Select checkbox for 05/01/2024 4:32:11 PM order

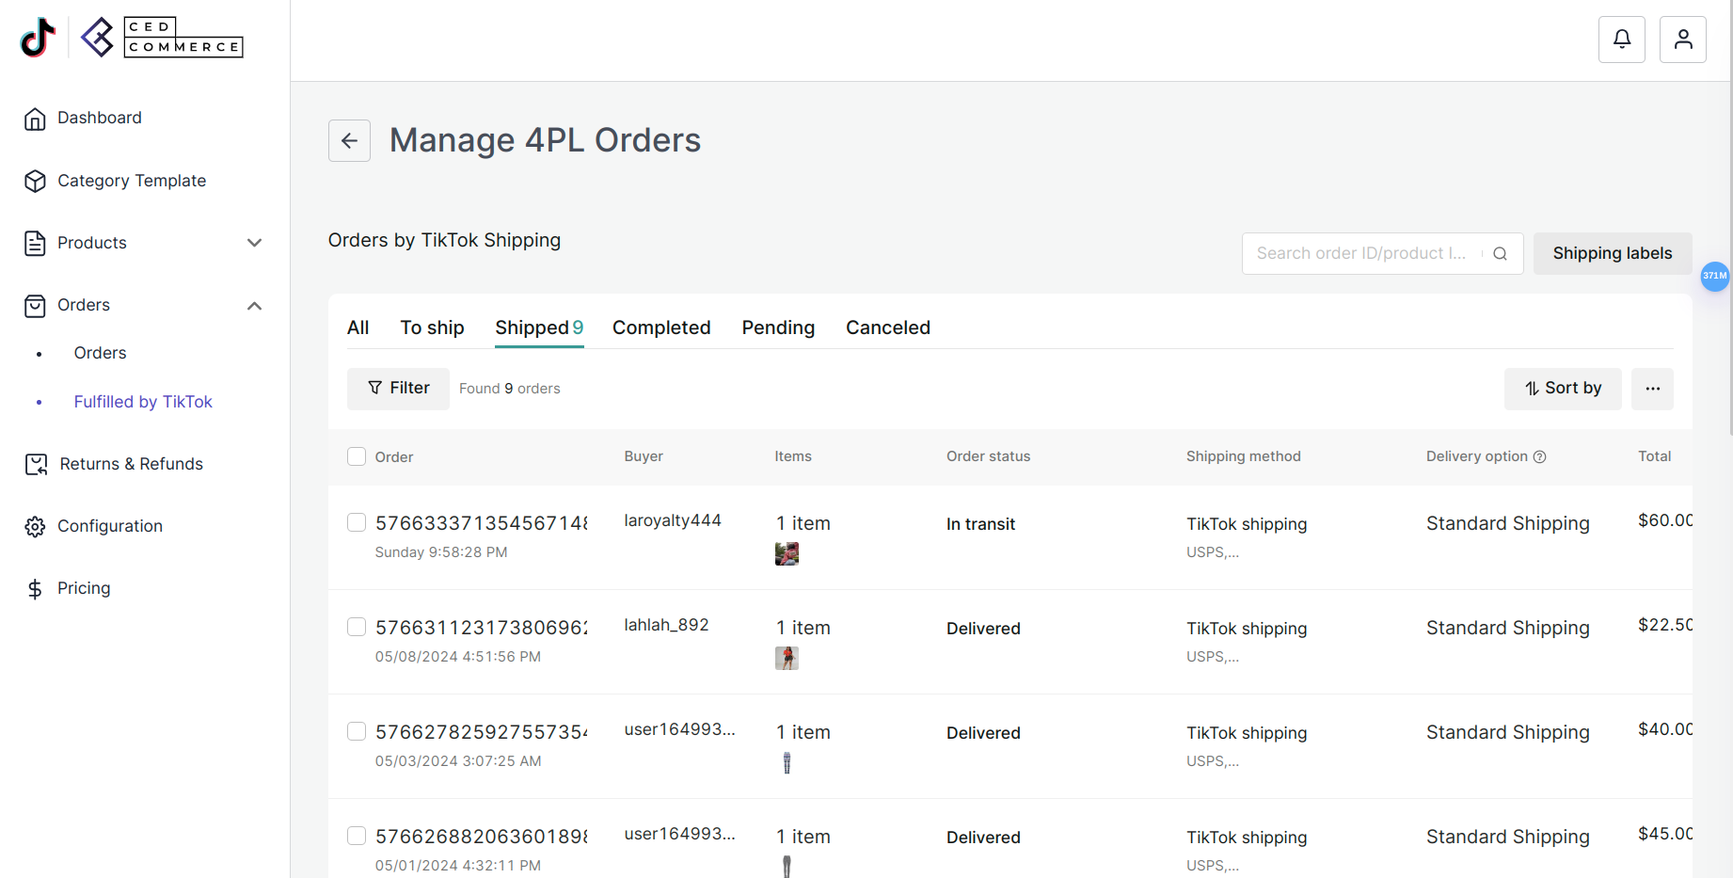click(357, 836)
